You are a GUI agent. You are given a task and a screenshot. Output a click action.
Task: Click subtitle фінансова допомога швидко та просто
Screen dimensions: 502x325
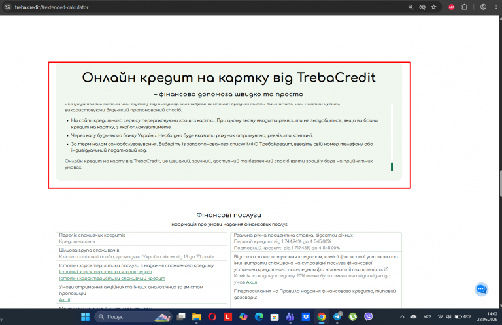click(229, 94)
